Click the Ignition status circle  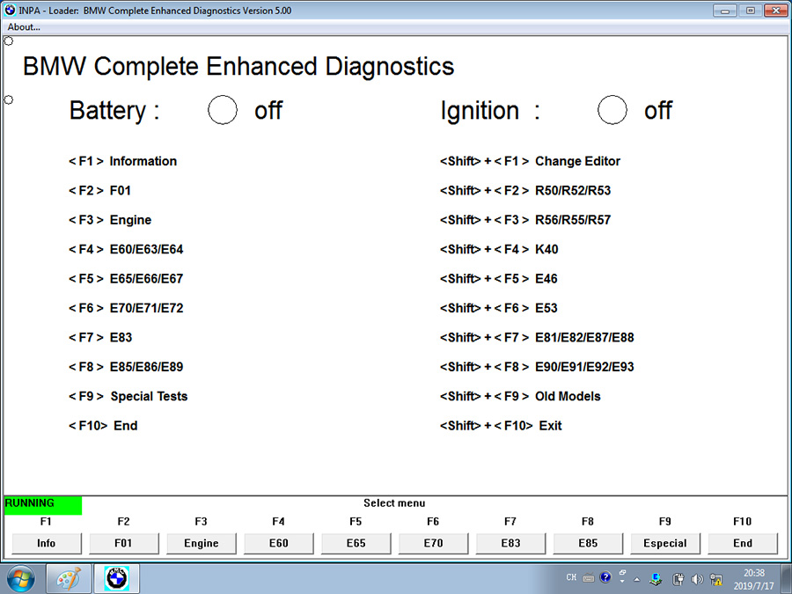click(612, 110)
